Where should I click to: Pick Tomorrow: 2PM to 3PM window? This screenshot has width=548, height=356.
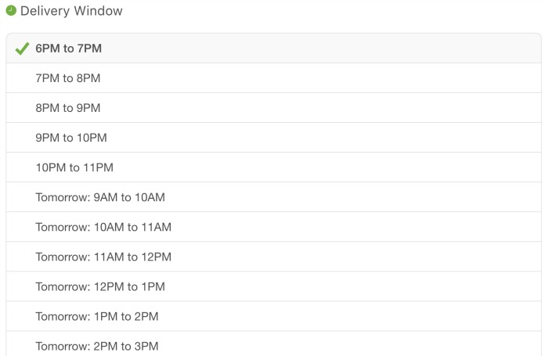97,344
